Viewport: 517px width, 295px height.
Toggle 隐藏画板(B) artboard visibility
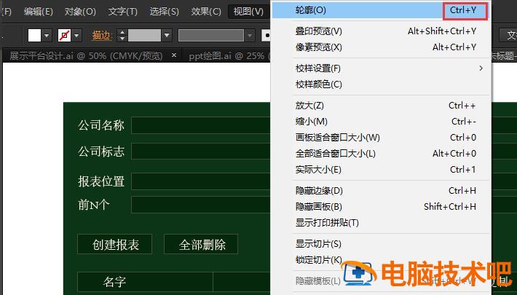318,207
